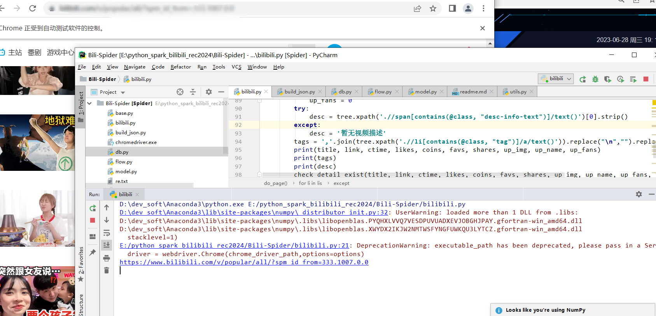Collapse the Bili-Spider project tree node
The width and height of the screenshot is (656, 316).
pos(90,103)
